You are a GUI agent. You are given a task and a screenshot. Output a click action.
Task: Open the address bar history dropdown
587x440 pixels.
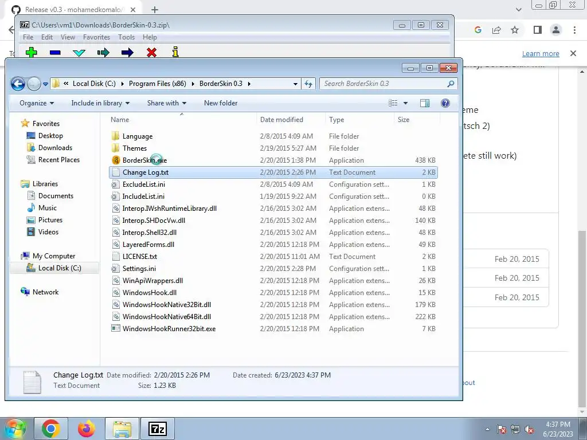[295, 84]
